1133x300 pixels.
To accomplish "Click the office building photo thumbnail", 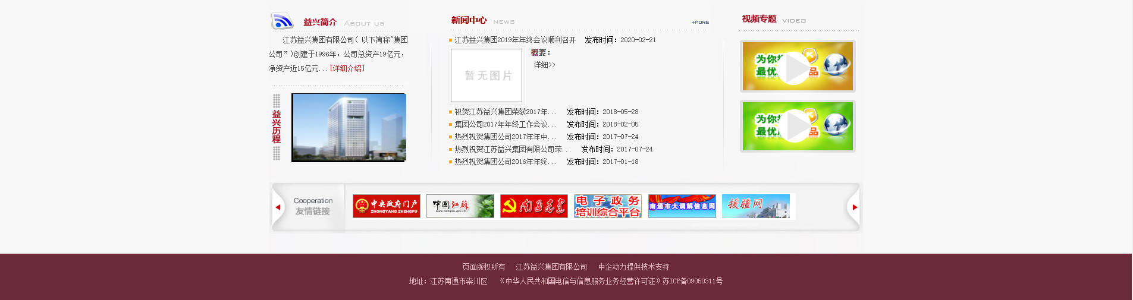I will point(349,127).
